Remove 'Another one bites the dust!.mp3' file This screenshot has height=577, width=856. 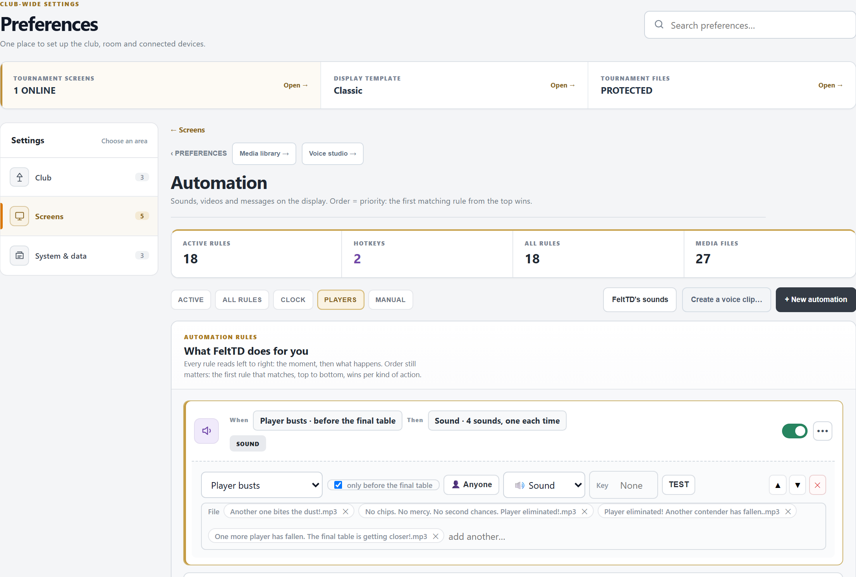pyautogui.click(x=345, y=512)
